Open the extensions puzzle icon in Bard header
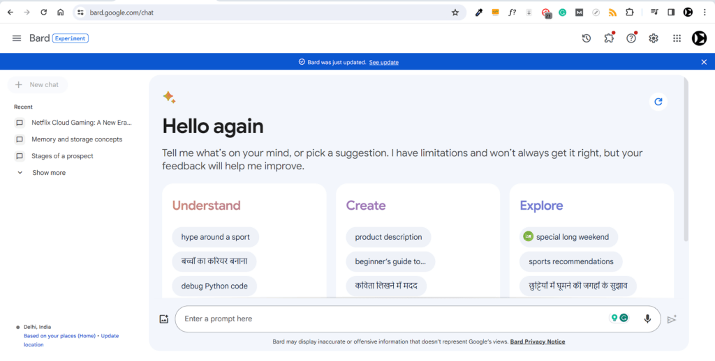Screen dimensions: 715x361 (609, 38)
